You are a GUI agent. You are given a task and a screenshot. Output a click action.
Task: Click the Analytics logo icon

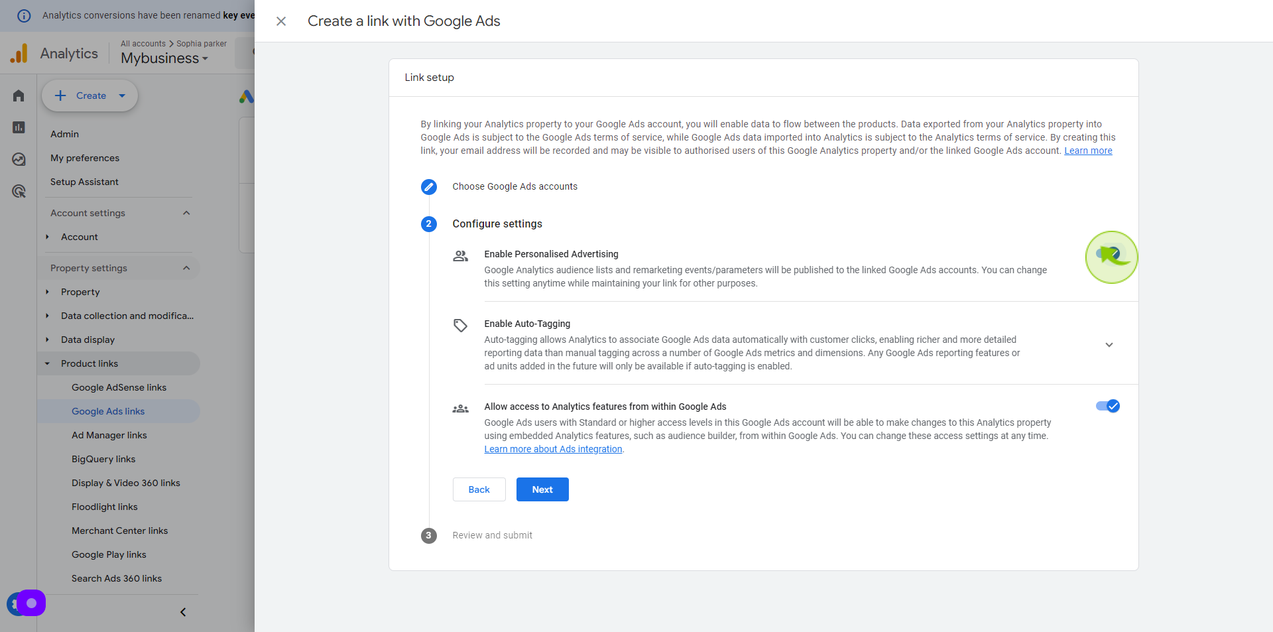tap(19, 53)
